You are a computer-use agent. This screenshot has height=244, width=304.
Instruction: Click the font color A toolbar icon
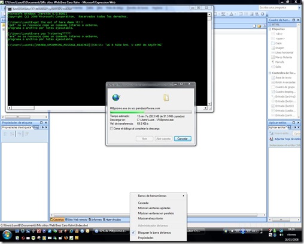[231, 14]
